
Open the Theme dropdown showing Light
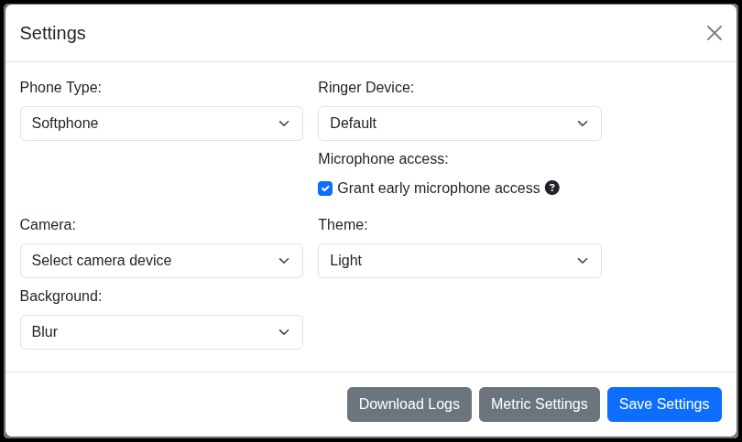coord(459,261)
